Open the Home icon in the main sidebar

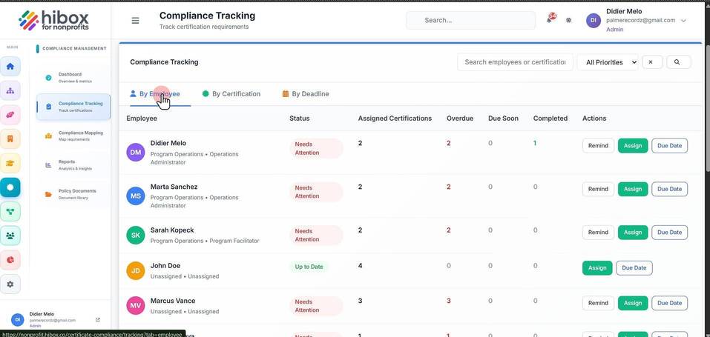point(10,67)
